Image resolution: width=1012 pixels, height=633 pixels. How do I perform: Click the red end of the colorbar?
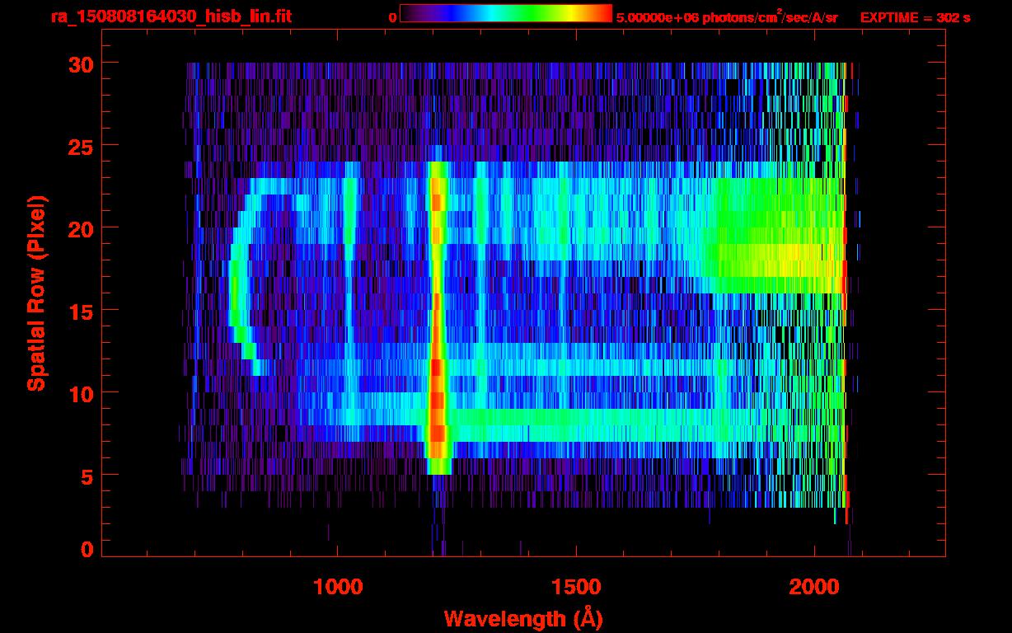[602, 13]
